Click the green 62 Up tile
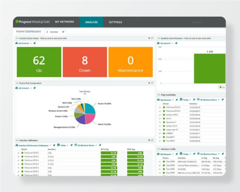The width and height of the screenshot is (240, 192). click(x=39, y=62)
